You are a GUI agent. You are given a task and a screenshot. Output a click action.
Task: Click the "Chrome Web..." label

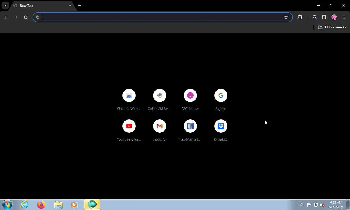coord(129,109)
